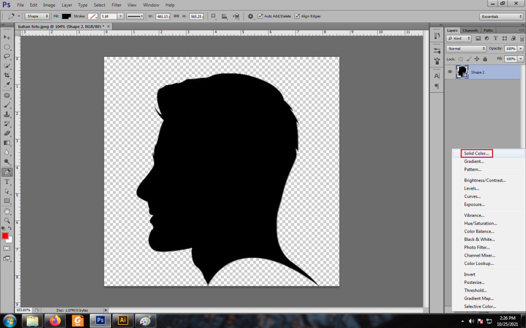Click the shape width input field

click(x=163, y=16)
